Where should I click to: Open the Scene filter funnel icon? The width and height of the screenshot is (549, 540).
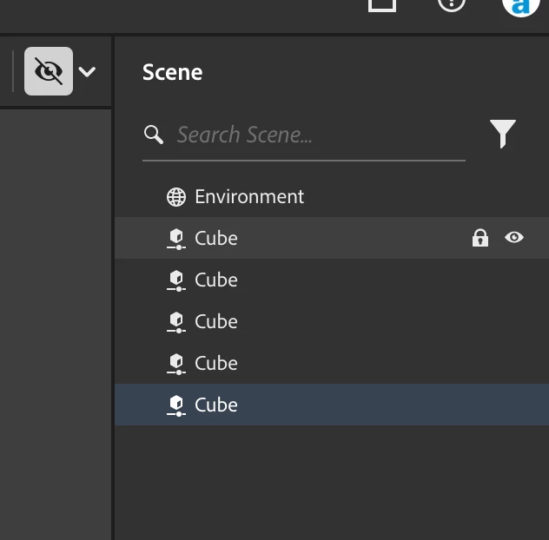502,134
